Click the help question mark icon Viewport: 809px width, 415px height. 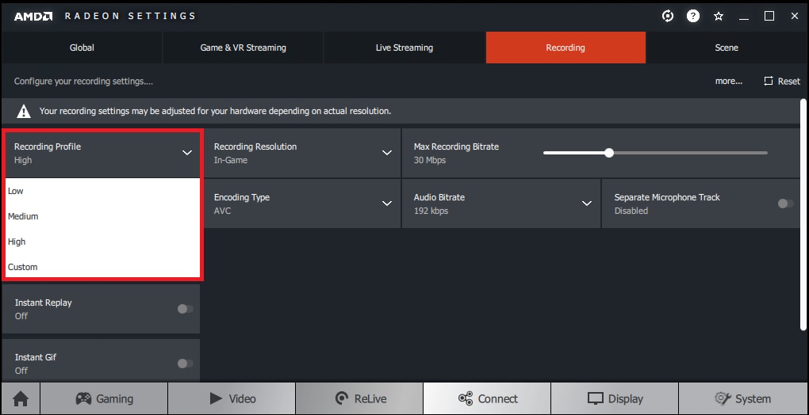tap(693, 16)
